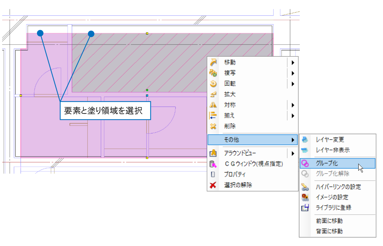Click the 揃え align icon
Screen dimensions: 383x246
(213, 115)
